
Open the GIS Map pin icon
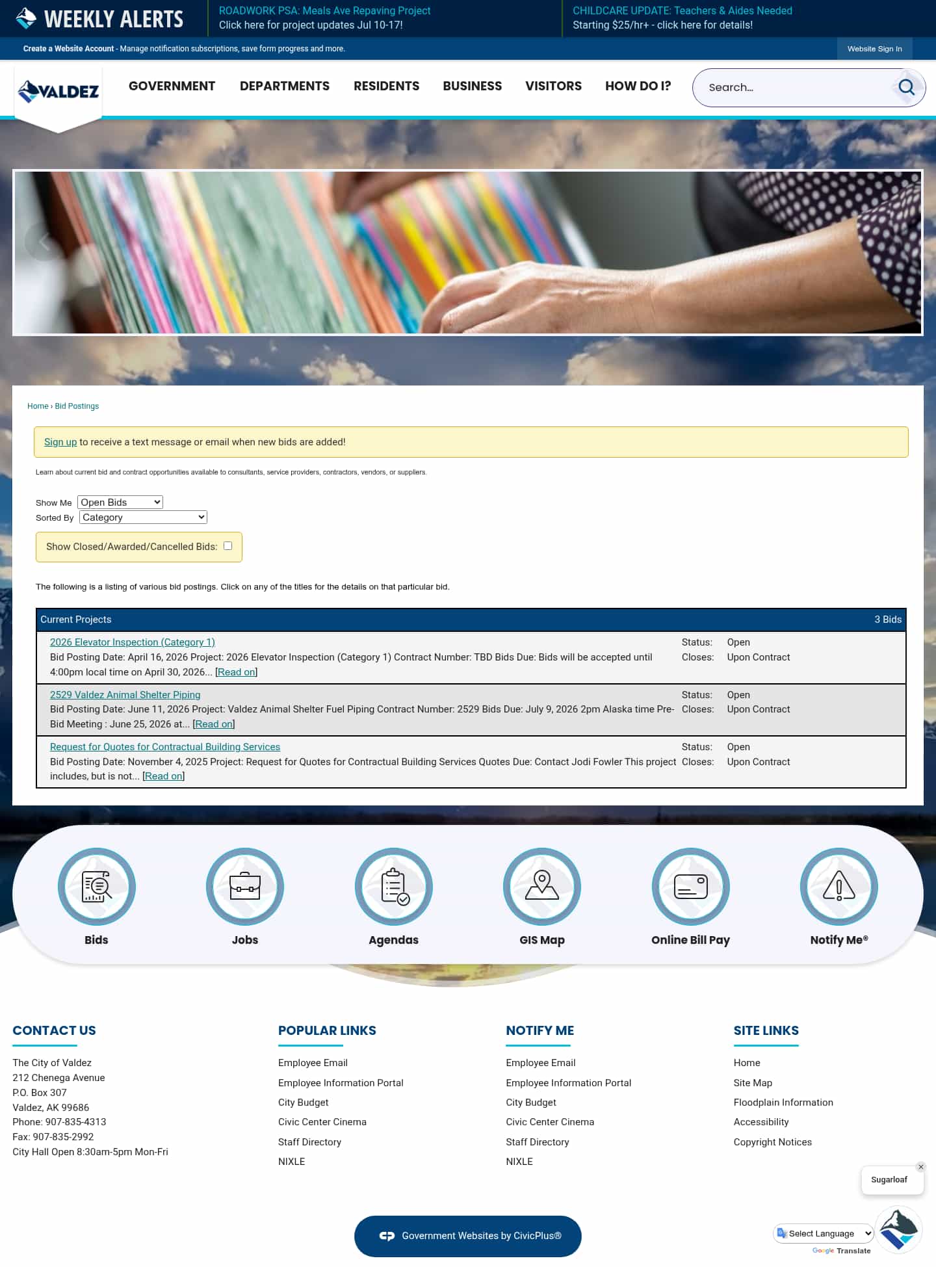pyautogui.click(x=542, y=886)
